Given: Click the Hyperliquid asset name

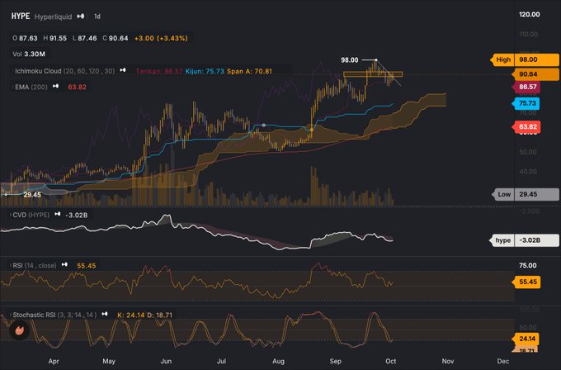Looking at the screenshot, I should click(53, 17).
